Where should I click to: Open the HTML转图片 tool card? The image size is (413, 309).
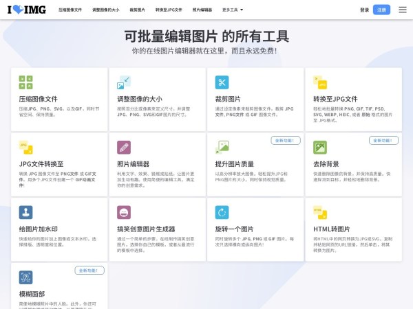click(x=353, y=229)
